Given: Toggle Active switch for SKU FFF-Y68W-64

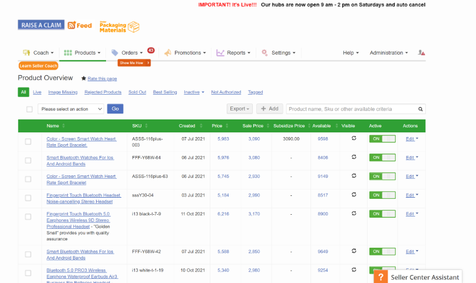Looking at the screenshot, I should 382,158.
